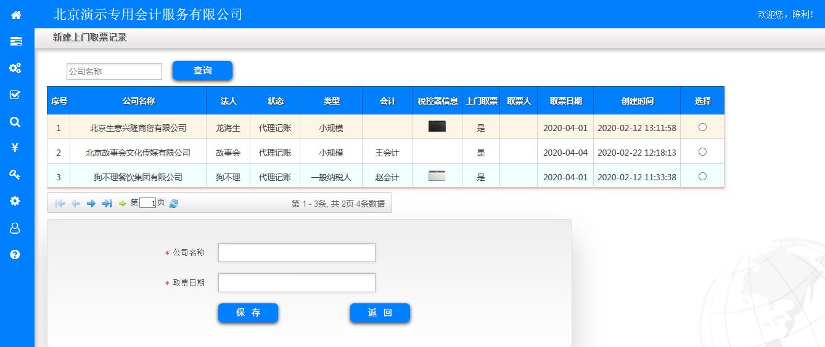The height and width of the screenshot is (347, 825).
Task: Go to next page arrow icon
Action: [x=91, y=203]
